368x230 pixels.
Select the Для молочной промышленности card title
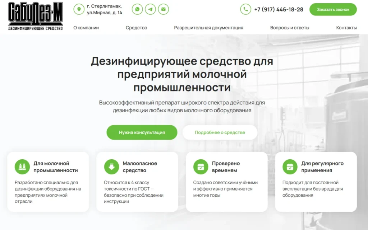tap(56, 167)
